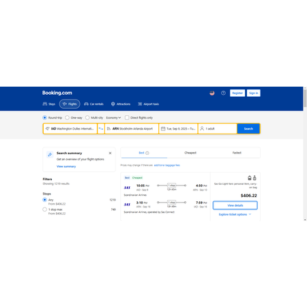The height and width of the screenshot is (307, 307).
Task: Click the Register button
Action: pyautogui.click(x=237, y=93)
